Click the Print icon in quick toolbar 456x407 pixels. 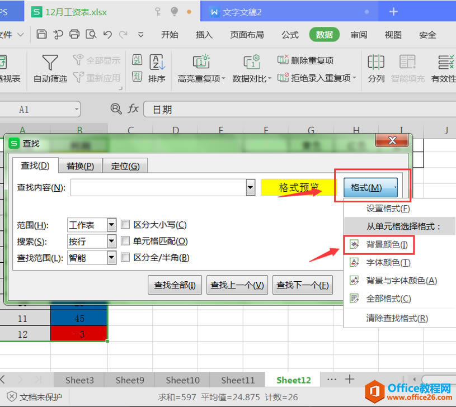[74, 34]
